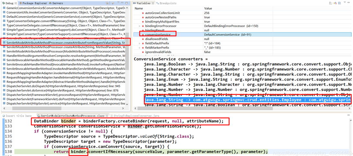Click the Debug toolbar icon beside view menu
This screenshot has height=156, width=353.
point(113,3)
